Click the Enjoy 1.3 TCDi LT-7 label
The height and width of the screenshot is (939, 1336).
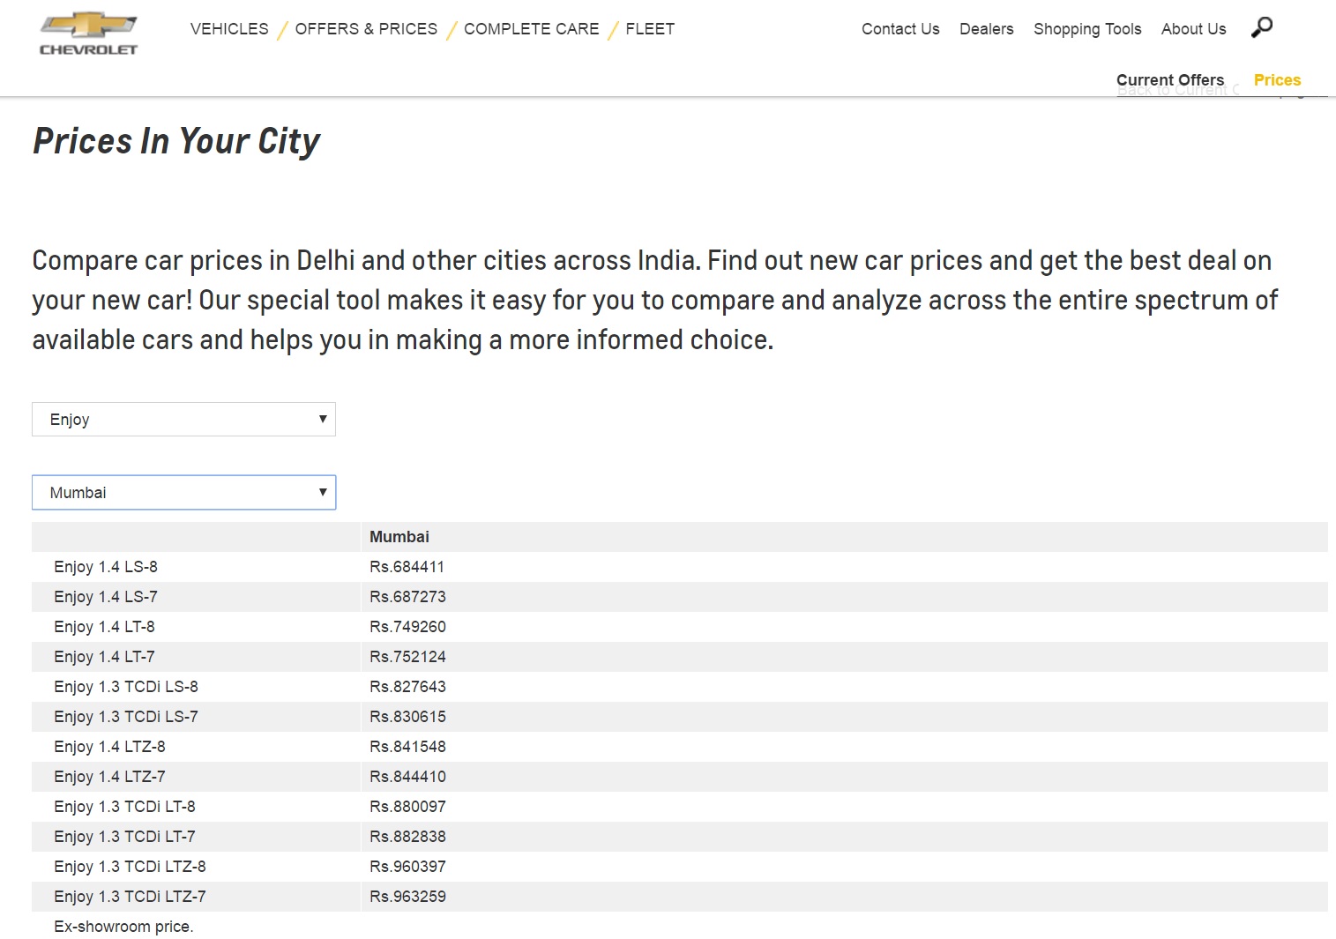tap(124, 837)
